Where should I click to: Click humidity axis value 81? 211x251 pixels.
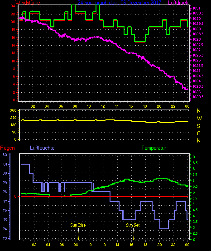pyautogui.click(x=5, y=165)
